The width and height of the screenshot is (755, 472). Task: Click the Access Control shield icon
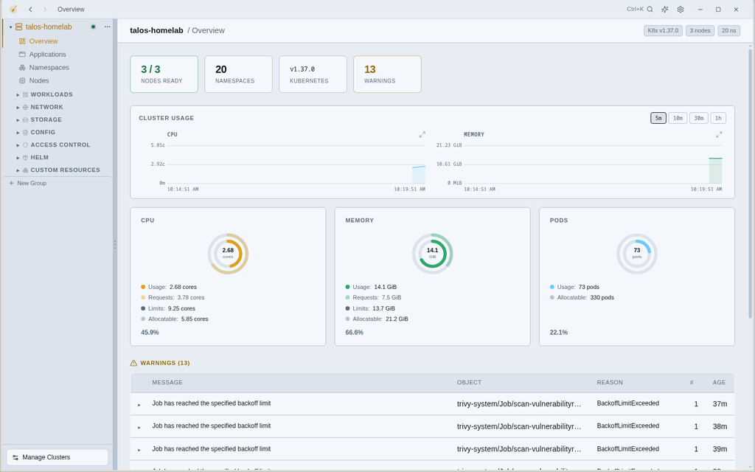(x=26, y=145)
